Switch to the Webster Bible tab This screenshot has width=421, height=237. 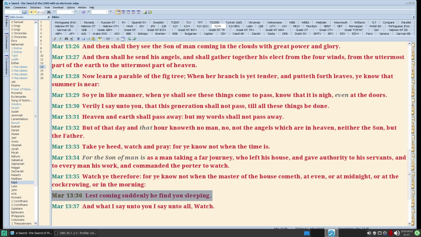[x=321, y=23]
